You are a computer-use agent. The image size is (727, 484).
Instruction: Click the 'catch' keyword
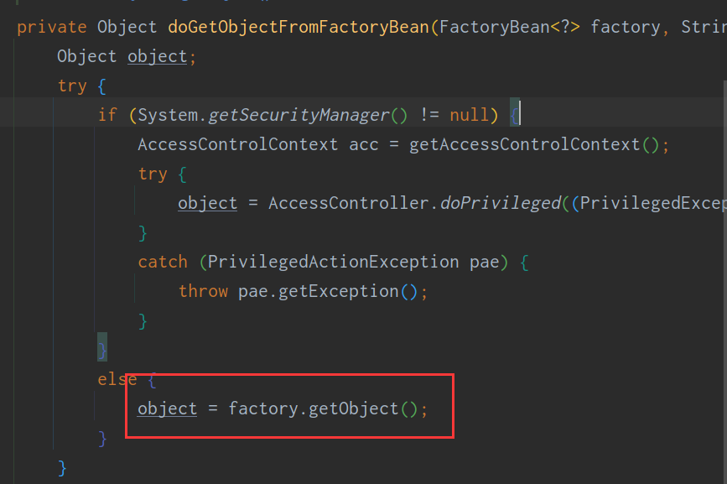coord(163,262)
